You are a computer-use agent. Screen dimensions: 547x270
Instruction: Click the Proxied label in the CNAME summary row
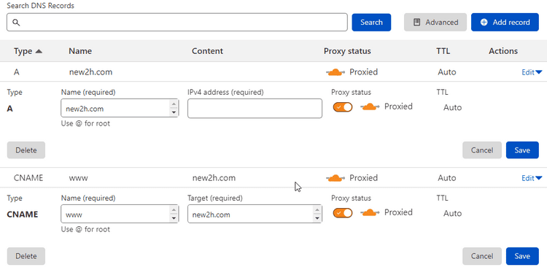[x=363, y=178]
